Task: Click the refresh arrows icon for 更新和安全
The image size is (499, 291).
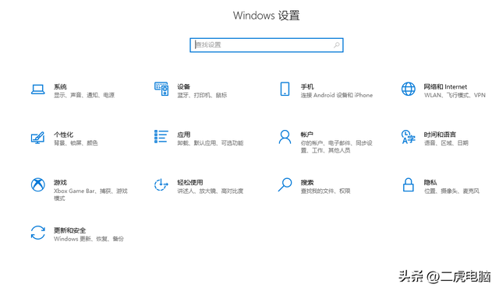Action: click(x=38, y=233)
